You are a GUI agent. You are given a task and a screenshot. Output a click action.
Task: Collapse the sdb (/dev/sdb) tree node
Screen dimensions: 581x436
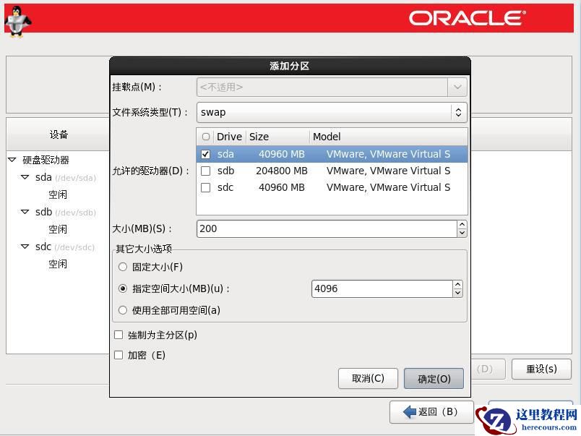(25, 212)
